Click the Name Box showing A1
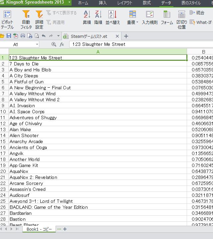 pos(17,44)
